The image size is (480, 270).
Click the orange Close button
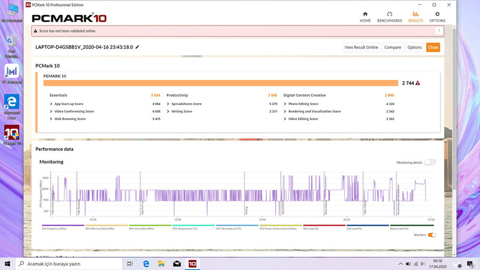433,47
